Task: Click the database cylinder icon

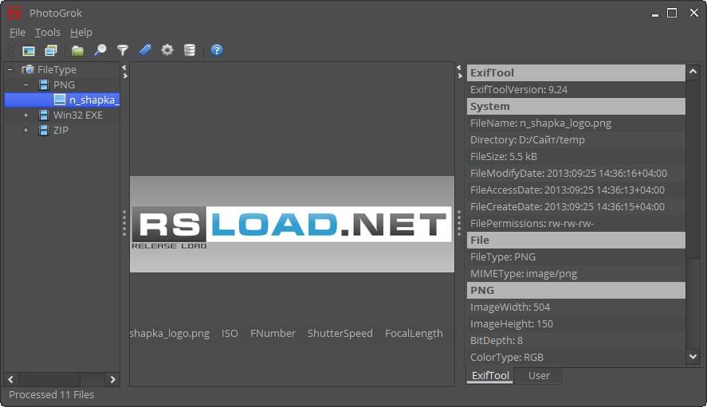Action: tap(189, 50)
